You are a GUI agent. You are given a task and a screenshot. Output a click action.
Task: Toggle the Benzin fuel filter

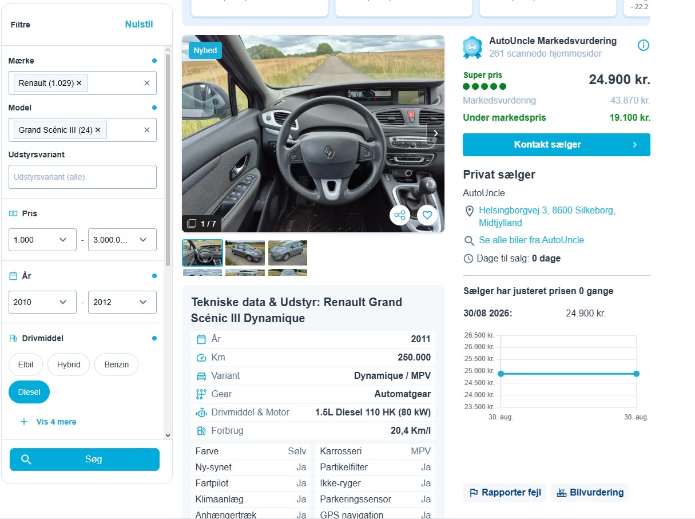(117, 365)
